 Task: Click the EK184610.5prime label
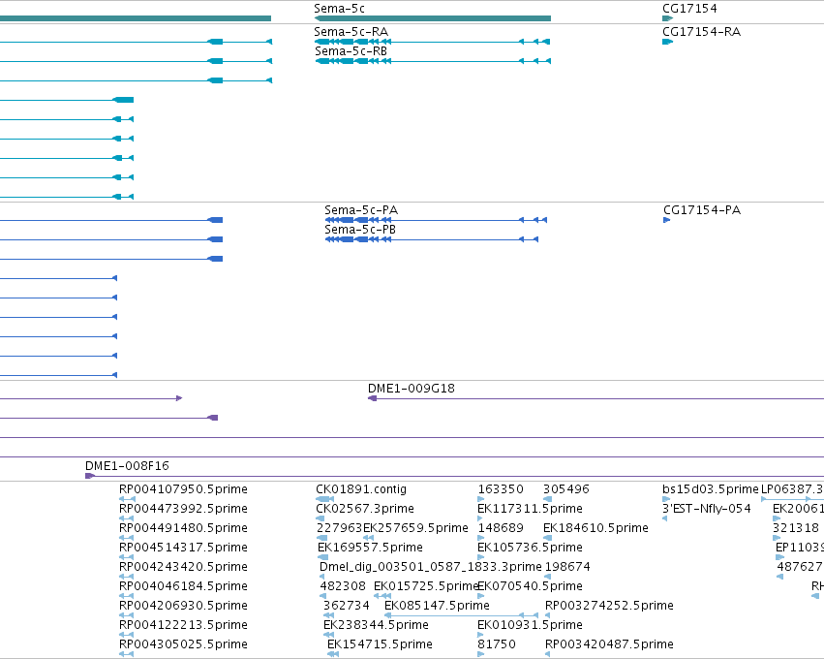pos(595,528)
